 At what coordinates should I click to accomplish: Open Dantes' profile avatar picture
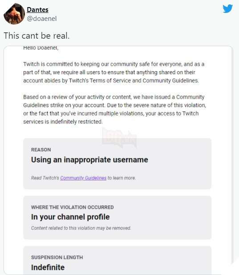coord(14,14)
